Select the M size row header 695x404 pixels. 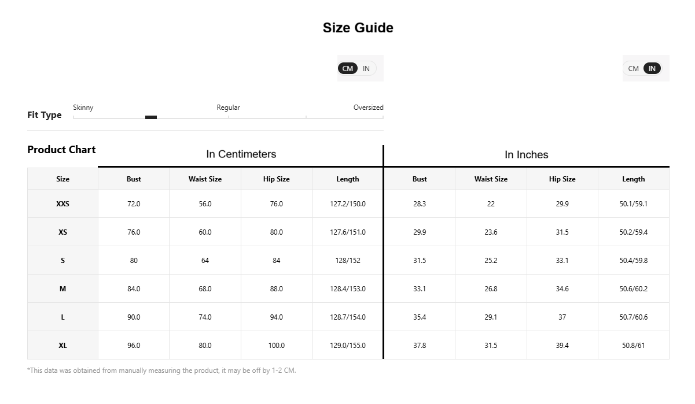62,289
